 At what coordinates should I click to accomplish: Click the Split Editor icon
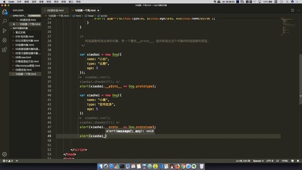pos(293,10)
